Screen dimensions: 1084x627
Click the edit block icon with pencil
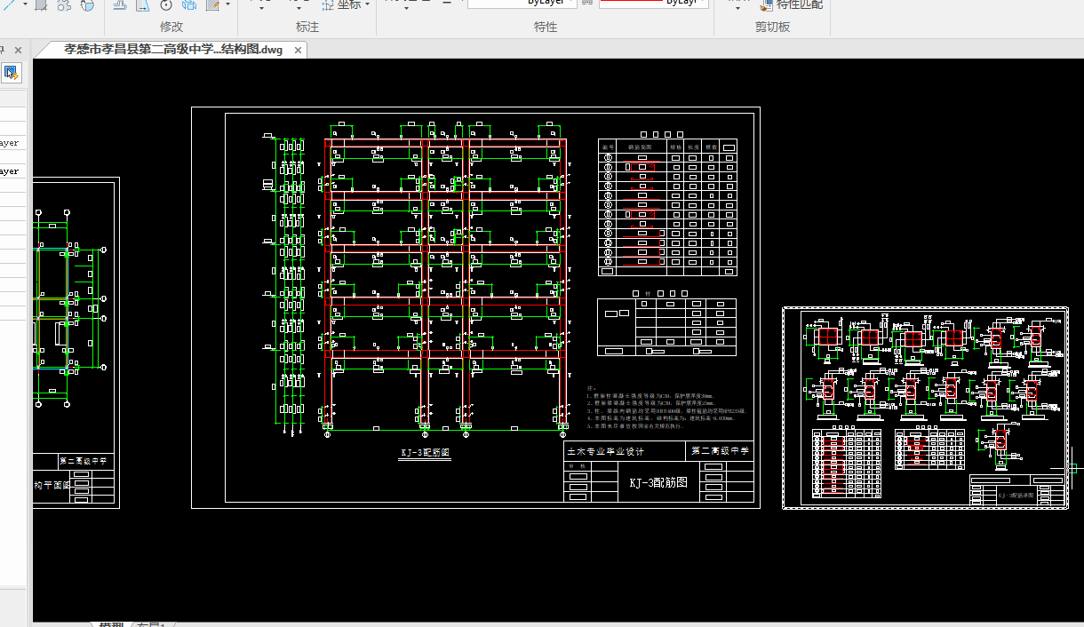(x=213, y=4)
